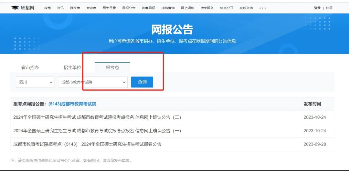Open 网上调剂 navigation item
This screenshot has width=349, height=171.
click(187, 8)
